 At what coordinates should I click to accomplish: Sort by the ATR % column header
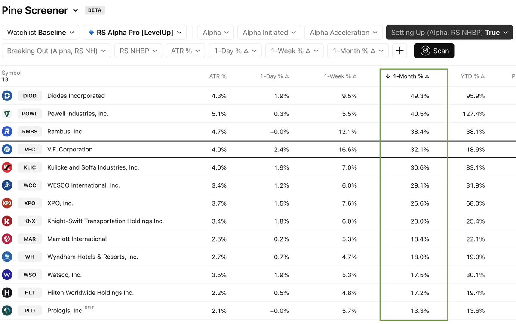218,76
